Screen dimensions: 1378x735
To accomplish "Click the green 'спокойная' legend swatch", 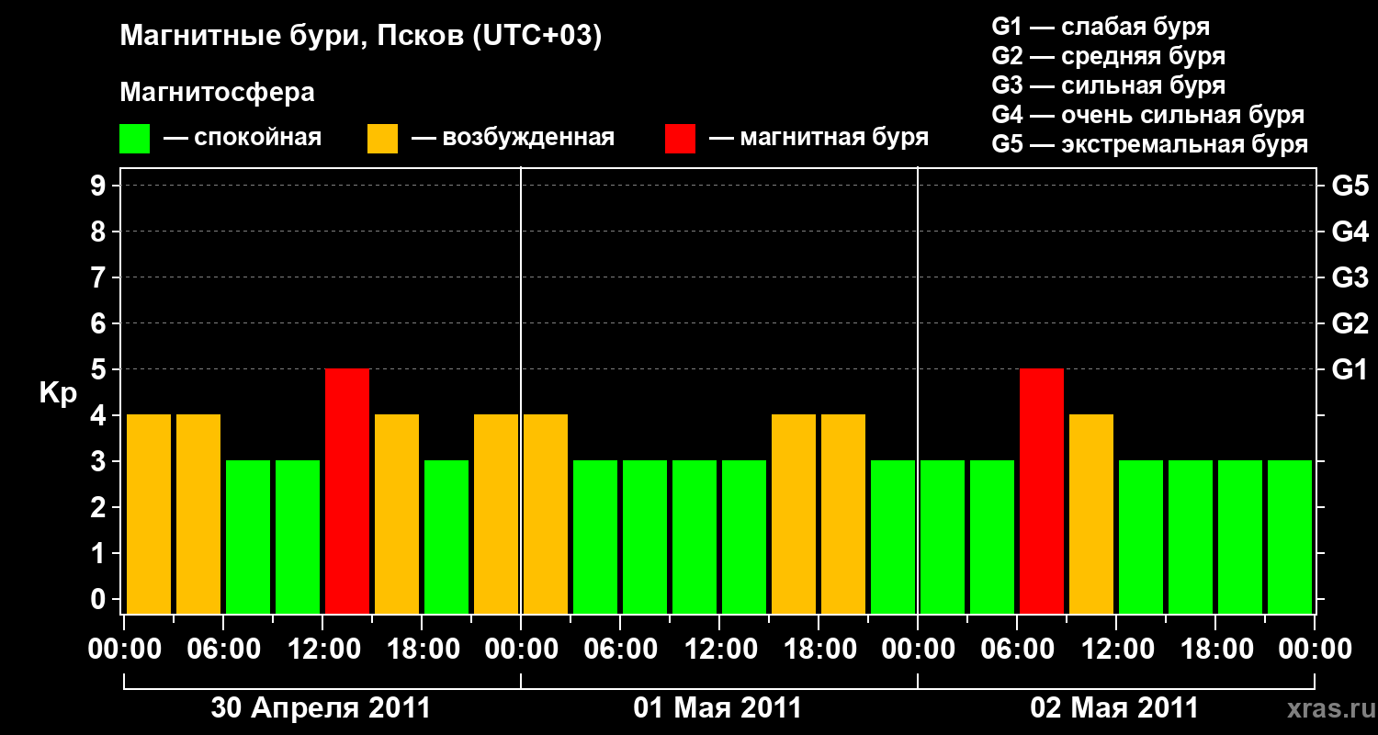I will 135,139.
